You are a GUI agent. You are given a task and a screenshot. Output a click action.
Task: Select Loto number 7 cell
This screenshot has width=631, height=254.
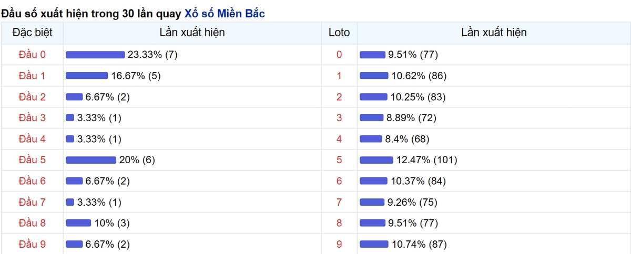pos(339,202)
